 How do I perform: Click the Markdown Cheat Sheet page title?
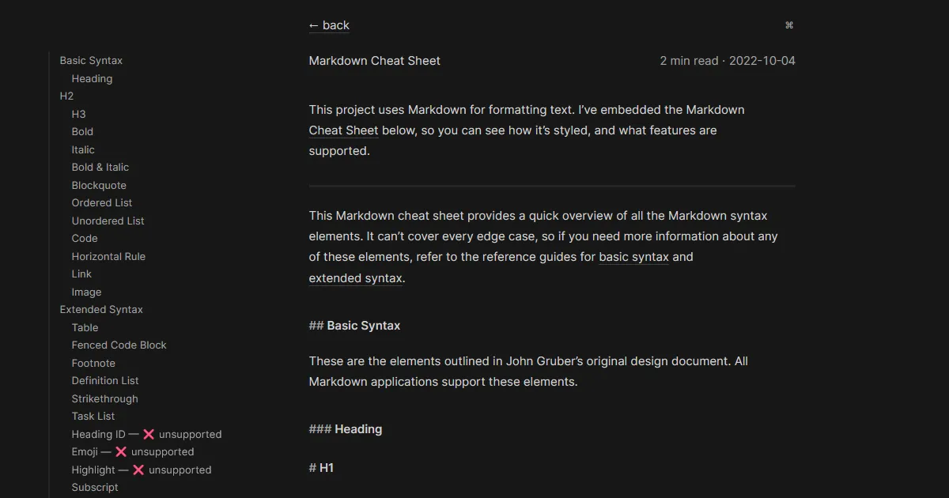[374, 61]
